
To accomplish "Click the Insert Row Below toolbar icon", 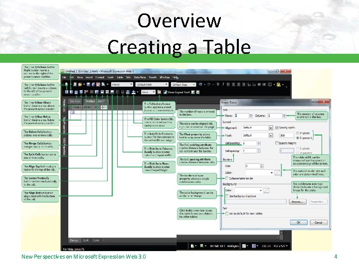I will pyautogui.click(x=81, y=92).
